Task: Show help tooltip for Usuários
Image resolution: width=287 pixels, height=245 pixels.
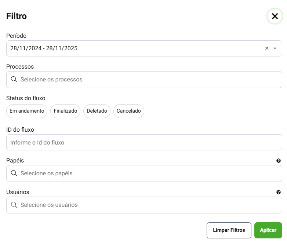Action: 279,192
